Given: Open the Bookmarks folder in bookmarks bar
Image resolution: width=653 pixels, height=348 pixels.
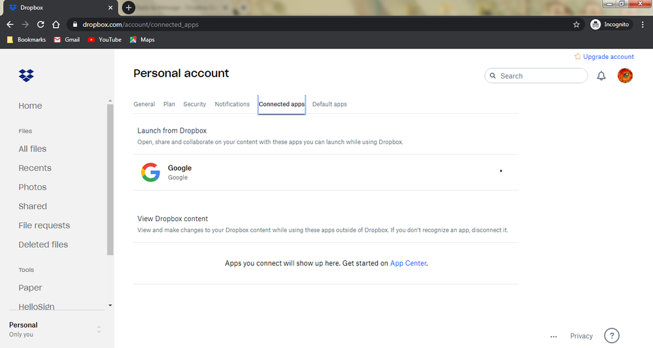Looking at the screenshot, I should [x=27, y=40].
